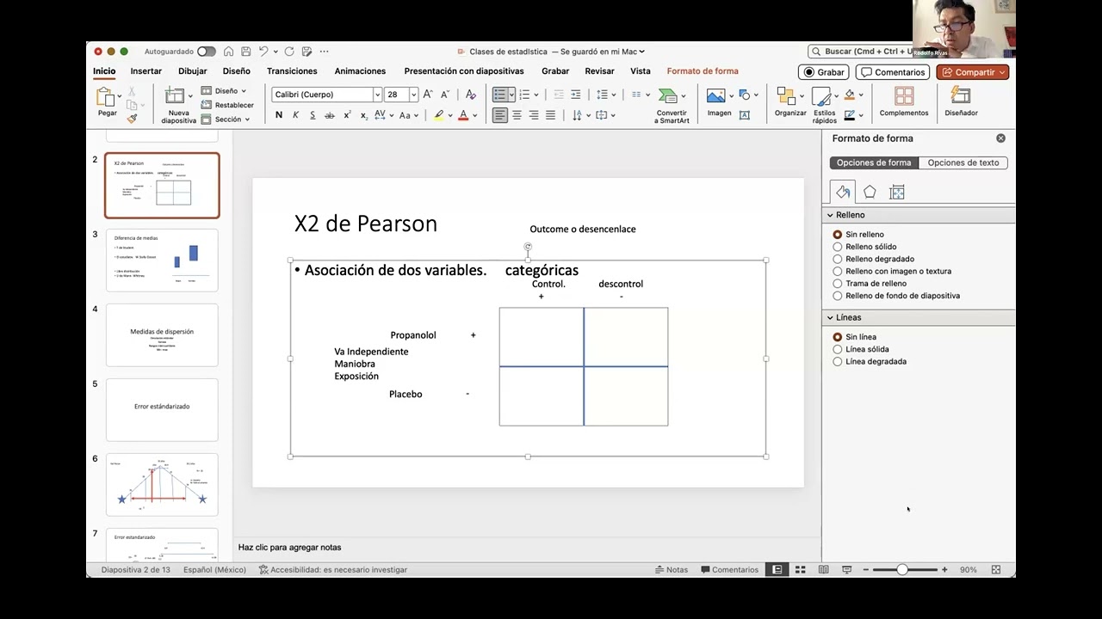
Task: Insert a text box icon
Action: point(745,115)
